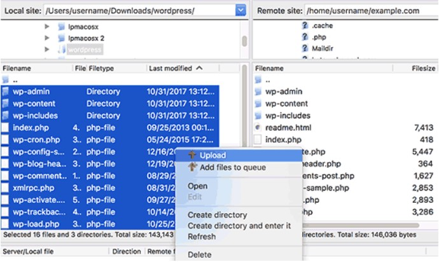Click remote list horizontal scrollbar
This screenshot has width=439, height=262.
(361, 225)
